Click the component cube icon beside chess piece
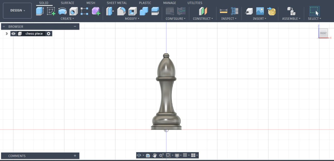 20,34
